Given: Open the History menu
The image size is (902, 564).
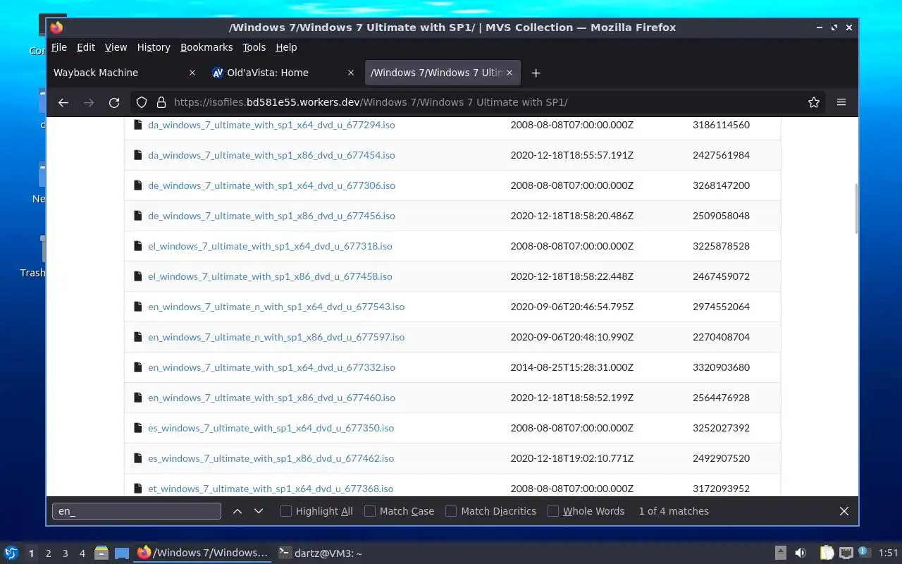Looking at the screenshot, I should click(x=154, y=47).
